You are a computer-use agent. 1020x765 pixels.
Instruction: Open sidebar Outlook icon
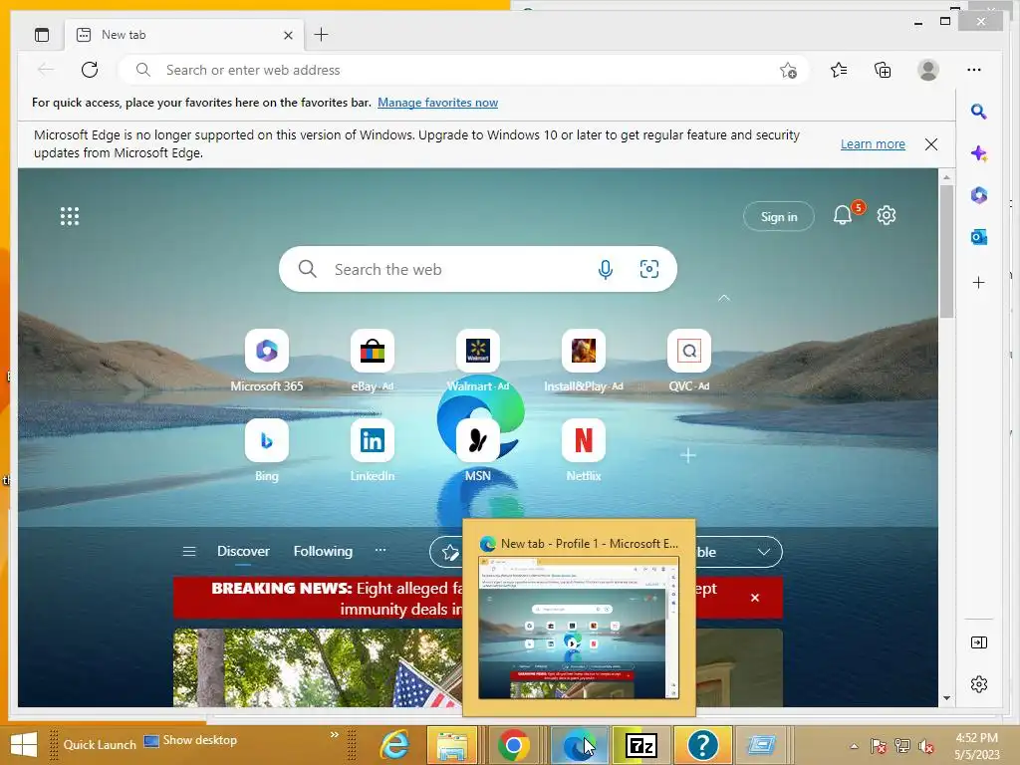978,237
